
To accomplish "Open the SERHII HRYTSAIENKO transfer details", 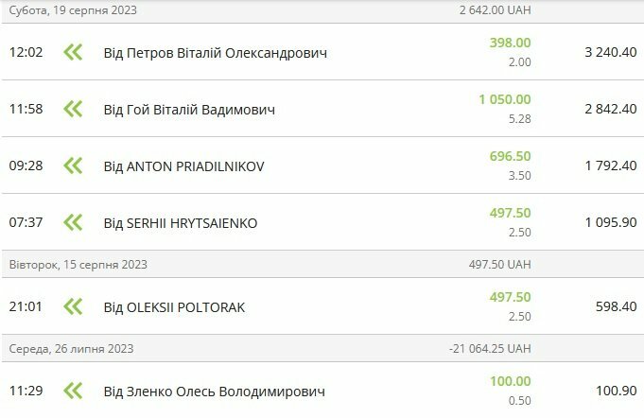I will (x=180, y=223).
